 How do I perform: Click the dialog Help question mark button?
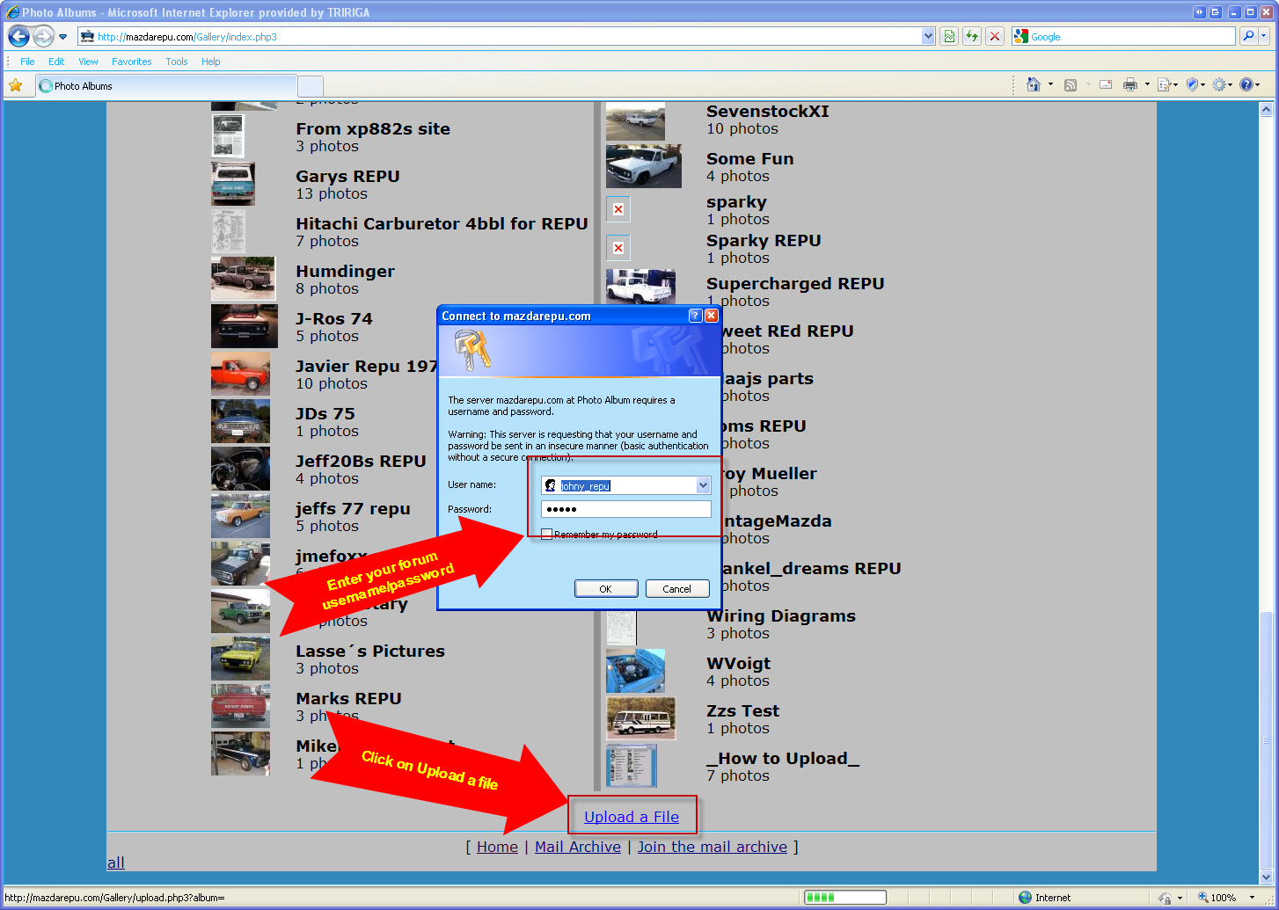coord(695,316)
